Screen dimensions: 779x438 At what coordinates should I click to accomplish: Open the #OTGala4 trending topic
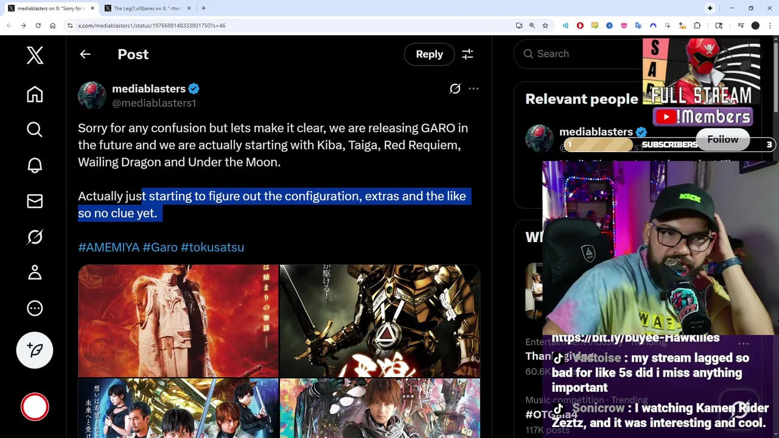tap(551, 414)
